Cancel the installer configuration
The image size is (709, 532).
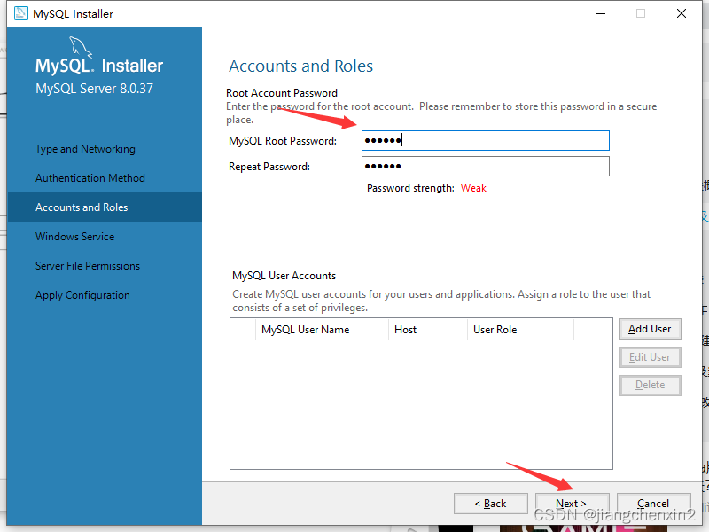pyautogui.click(x=653, y=504)
